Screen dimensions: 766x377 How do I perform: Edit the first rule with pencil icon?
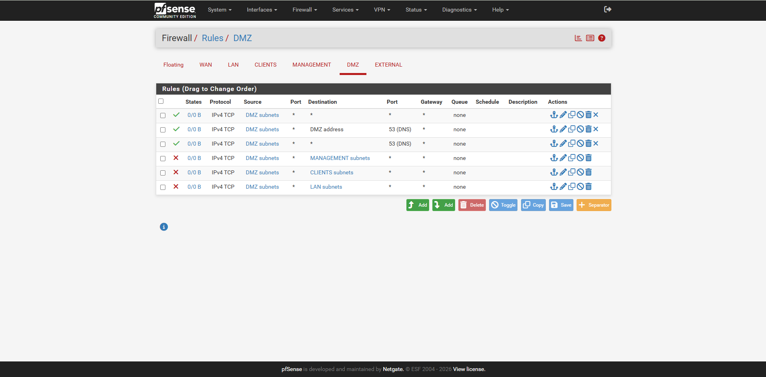pyautogui.click(x=563, y=115)
